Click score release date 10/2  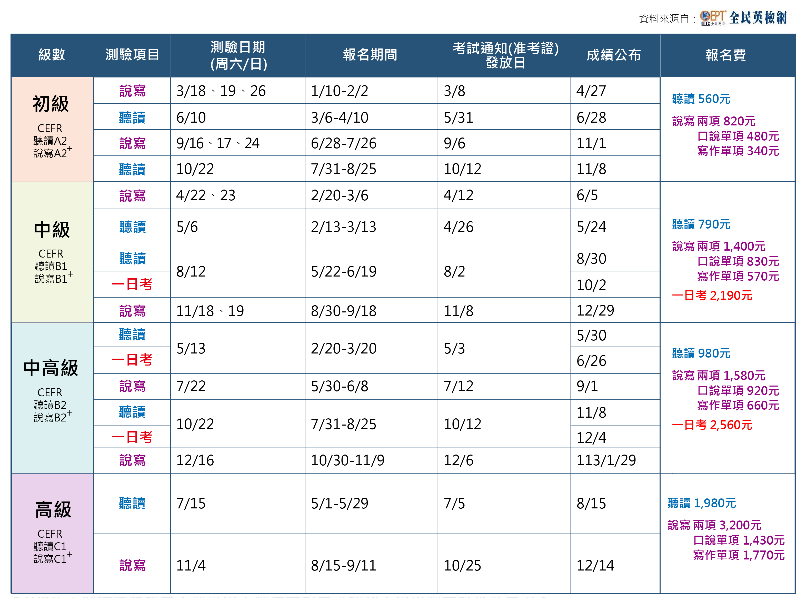(591, 285)
